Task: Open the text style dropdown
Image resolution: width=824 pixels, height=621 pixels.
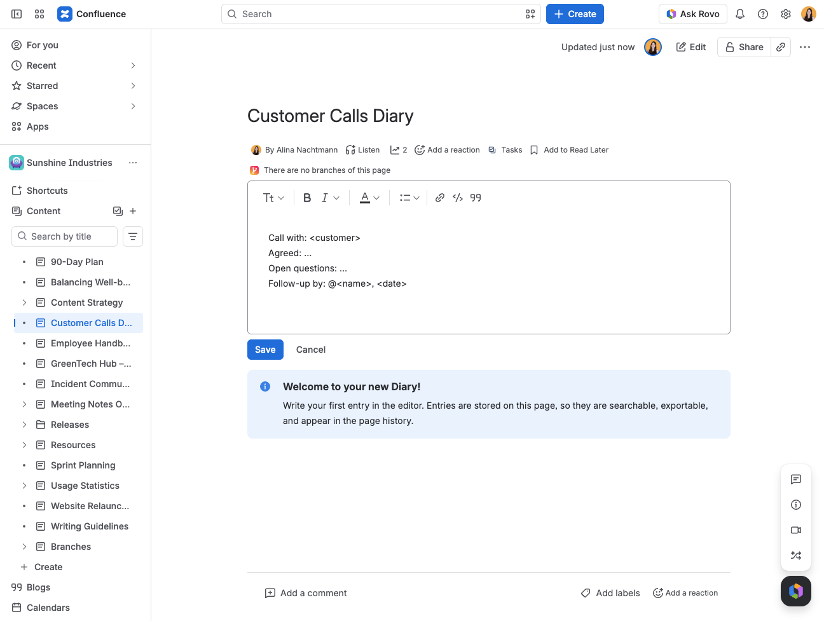Action: 273,198
